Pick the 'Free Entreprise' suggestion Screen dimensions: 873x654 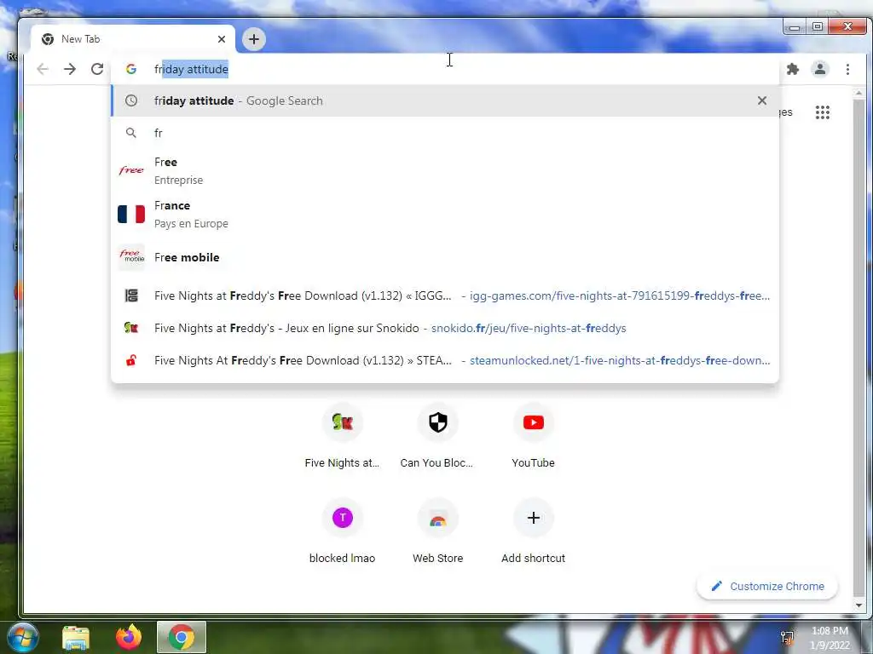pyautogui.click(x=445, y=170)
